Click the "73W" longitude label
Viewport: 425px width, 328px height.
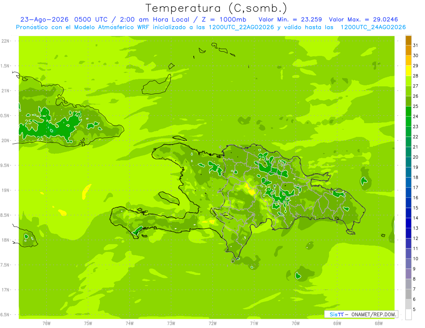(x=171, y=323)
